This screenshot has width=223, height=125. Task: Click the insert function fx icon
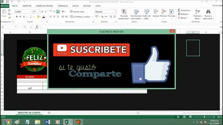pos(37,27)
